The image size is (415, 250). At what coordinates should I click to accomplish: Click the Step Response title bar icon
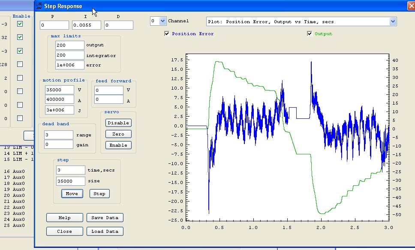(39, 6)
